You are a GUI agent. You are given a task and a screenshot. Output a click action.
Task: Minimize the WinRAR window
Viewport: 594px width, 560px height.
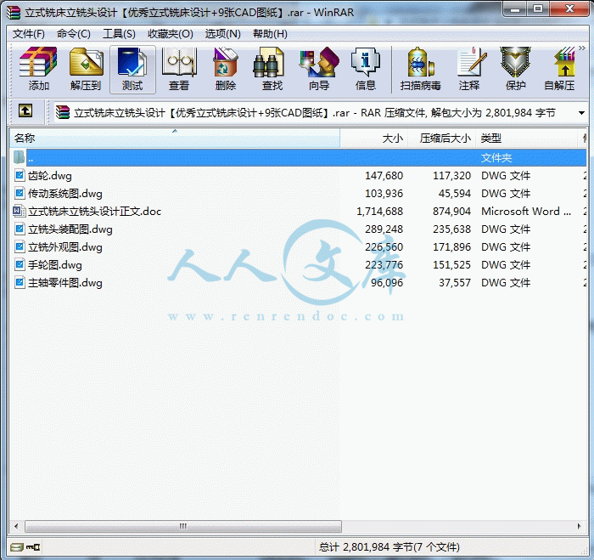pyautogui.click(x=515, y=9)
